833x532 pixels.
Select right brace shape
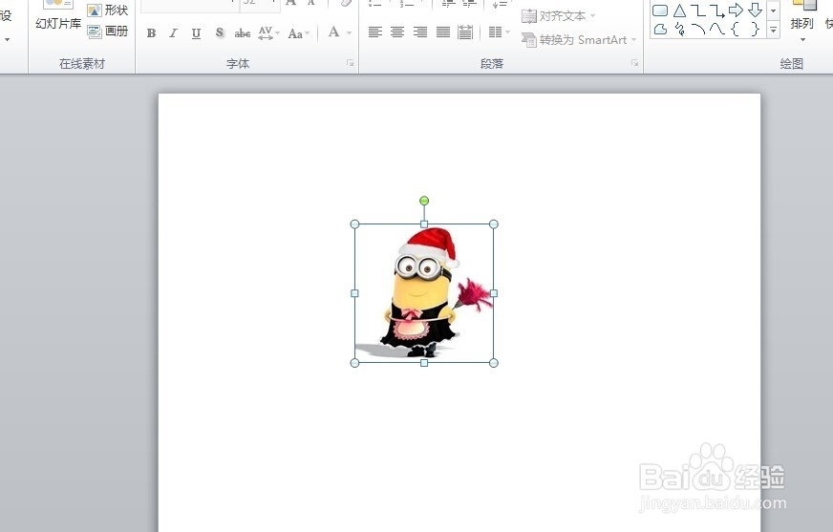click(x=755, y=30)
